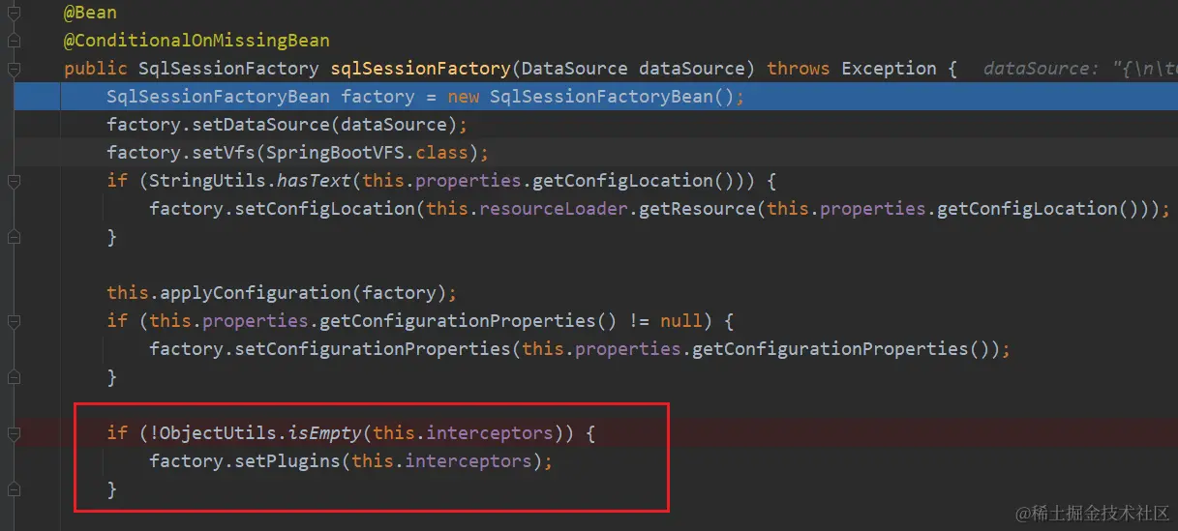This screenshot has width=1178, height=531.
Task: Click 'SpringBootVFS.class' argument
Action: point(367,153)
